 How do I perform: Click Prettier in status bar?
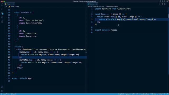(x=160, y=94)
